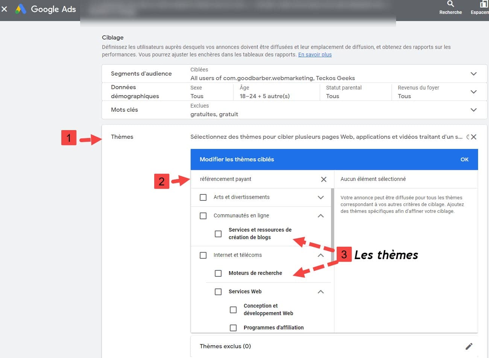Close the Thèmes section with the X
Viewport: 489px width, 358px height.
(474, 137)
